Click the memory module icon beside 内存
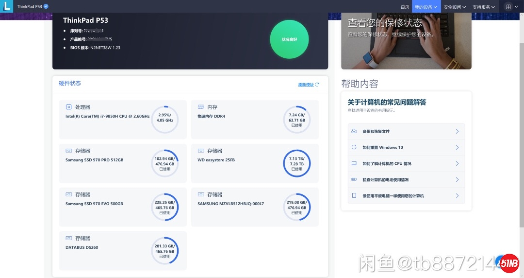Image resolution: width=524 pixels, height=278 pixels. point(201,107)
